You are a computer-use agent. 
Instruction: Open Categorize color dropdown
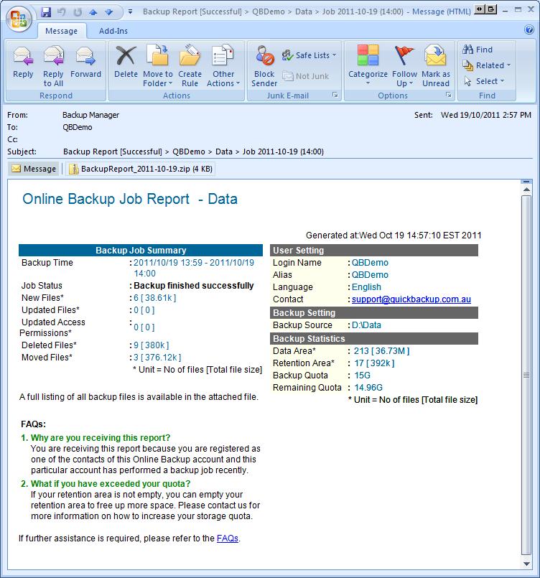pyautogui.click(x=368, y=66)
